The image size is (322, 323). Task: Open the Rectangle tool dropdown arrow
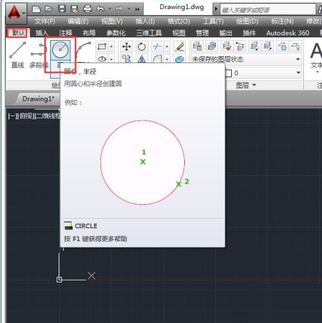tap(111, 46)
